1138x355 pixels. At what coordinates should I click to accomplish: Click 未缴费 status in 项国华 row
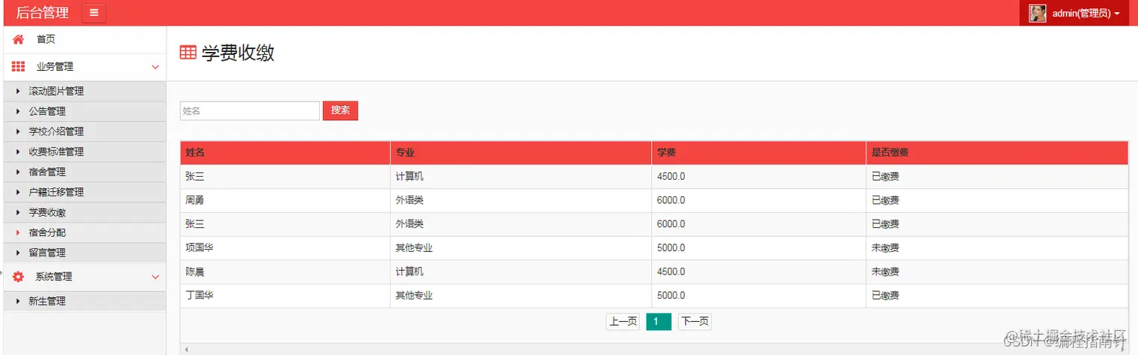click(885, 248)
